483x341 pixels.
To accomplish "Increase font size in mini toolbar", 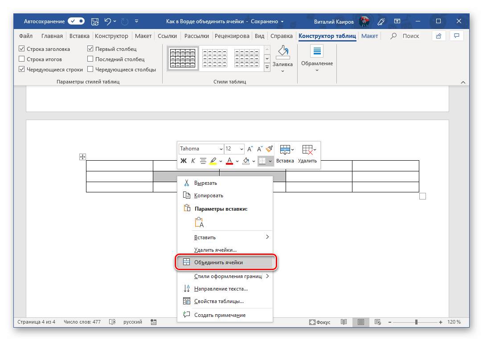I will coord(250,149).
